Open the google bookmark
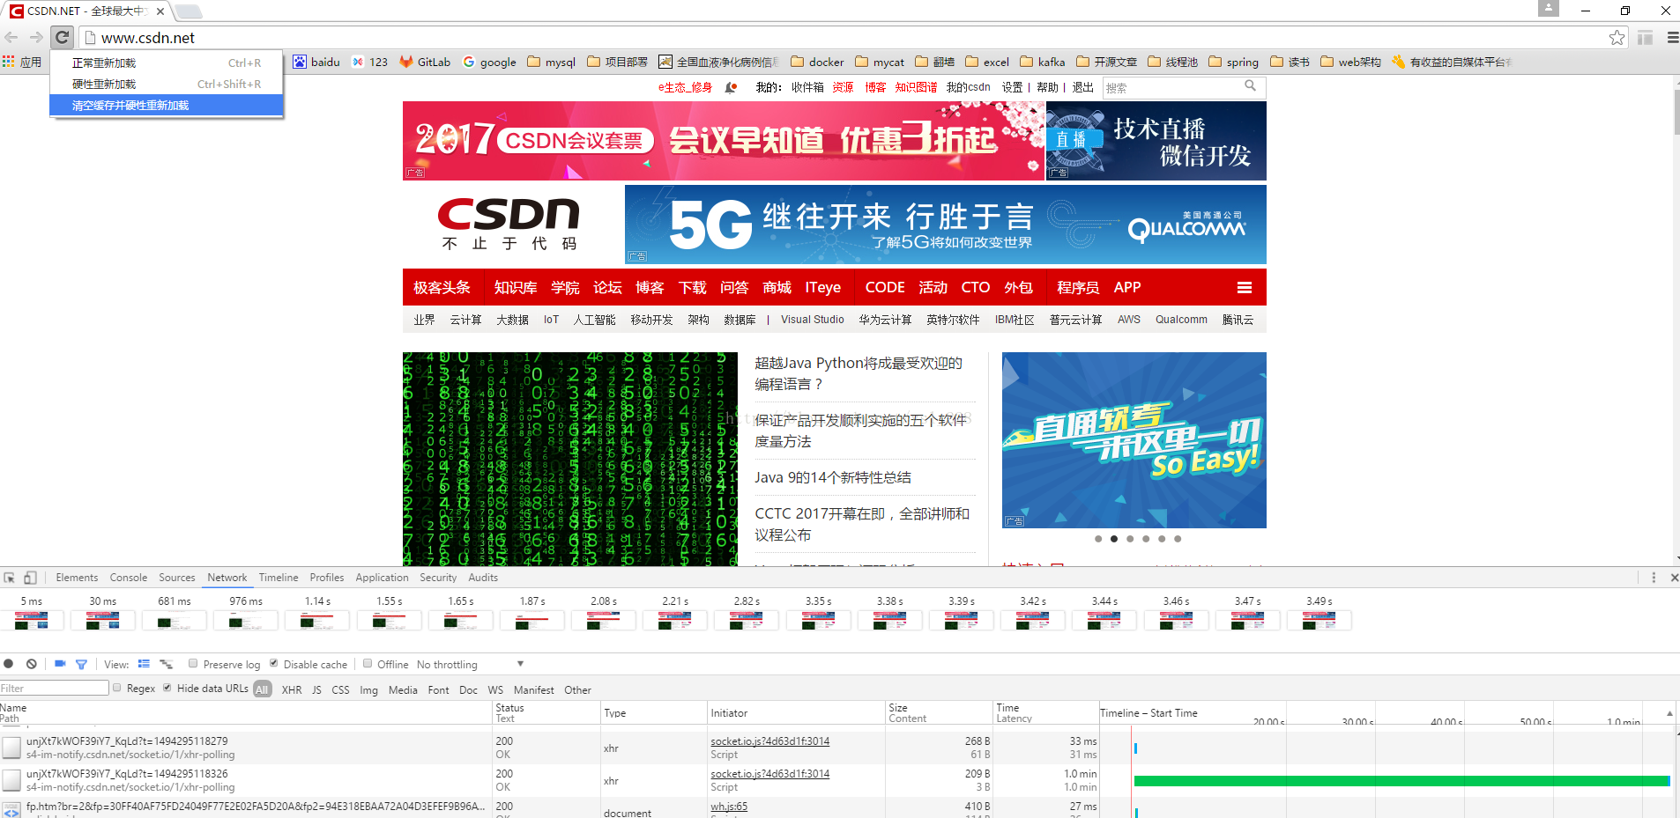 click(490, 62)
